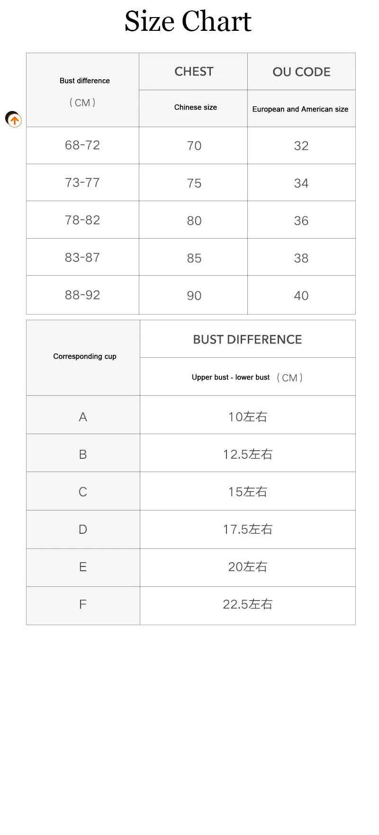Screen dimensions: 379x835
Task: Click the 17.5 bust difference value
Action: coord(247,529)
